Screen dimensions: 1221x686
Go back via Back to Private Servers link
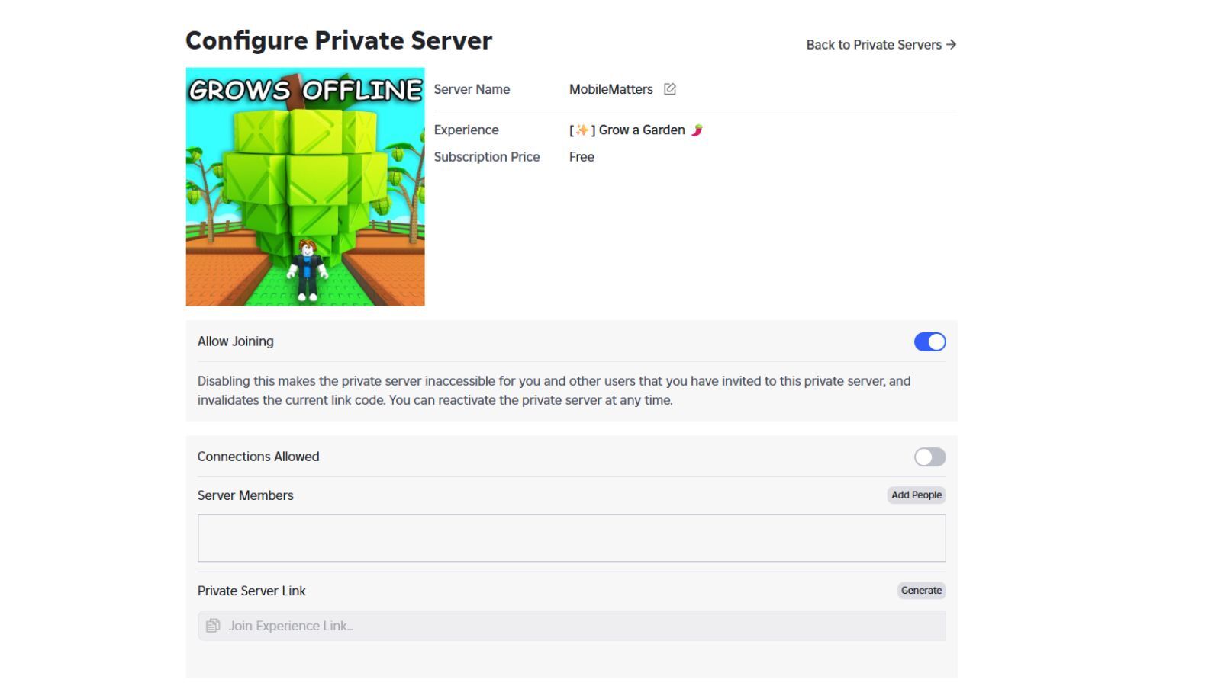click(x=881, y=45)
